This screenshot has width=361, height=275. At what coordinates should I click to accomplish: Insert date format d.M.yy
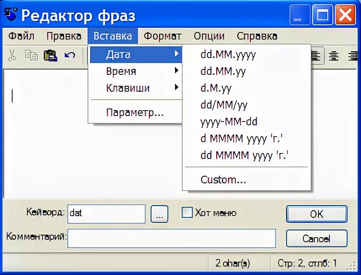(247, 88)
